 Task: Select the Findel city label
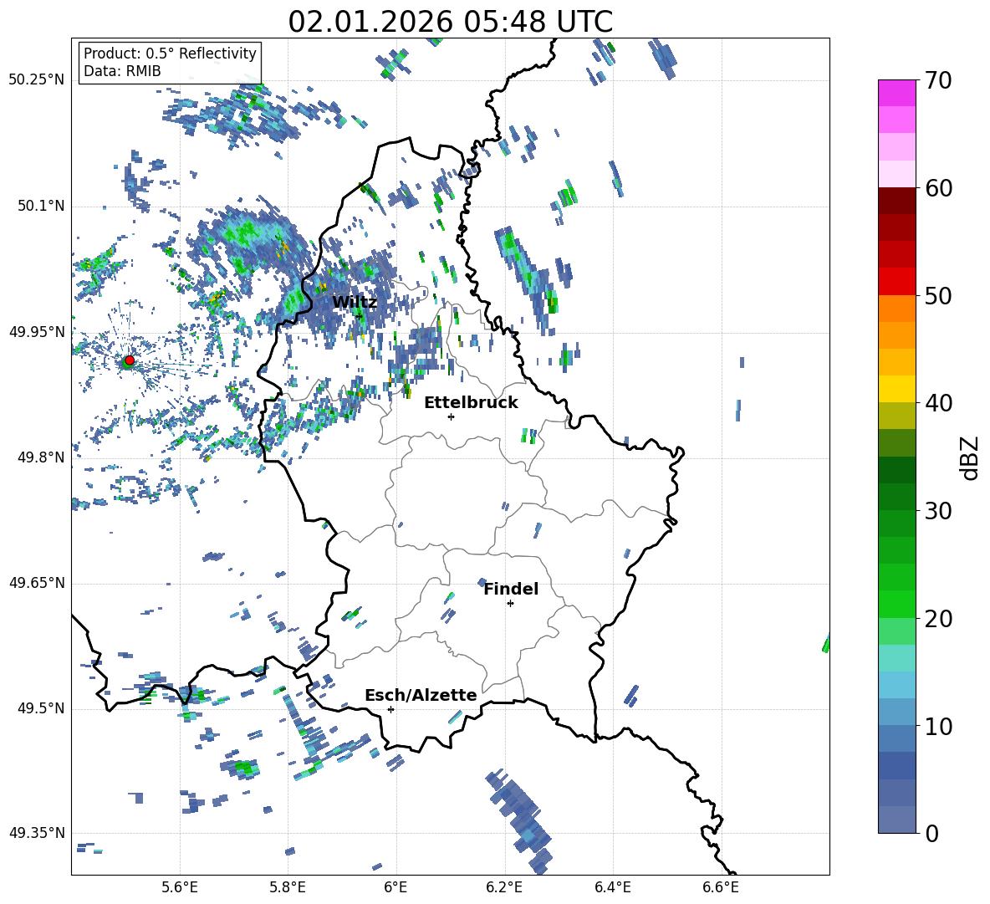pyautogui.click(x=511, y=589)
